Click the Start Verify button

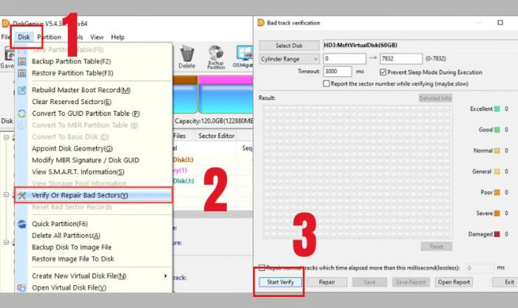(x=280, y=282)
